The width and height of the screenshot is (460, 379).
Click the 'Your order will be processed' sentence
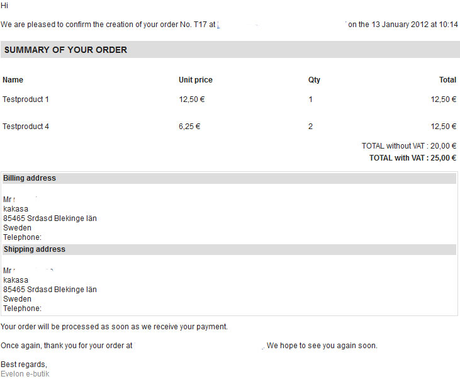click(114, 327)
